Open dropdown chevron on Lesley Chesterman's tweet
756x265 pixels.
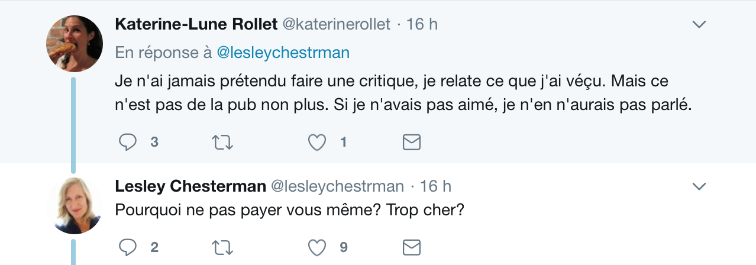tap(699, 186)
